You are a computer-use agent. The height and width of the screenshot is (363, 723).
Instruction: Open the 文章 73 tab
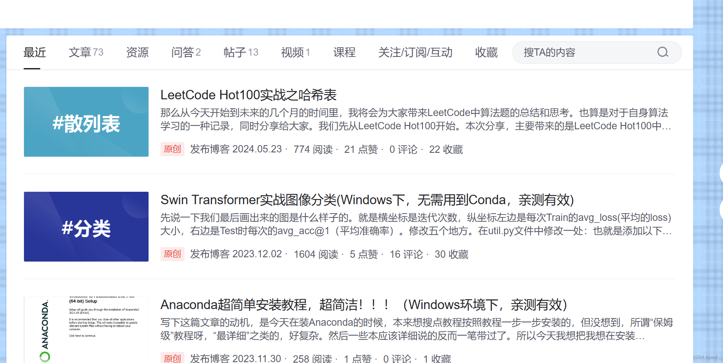pyautogui.click(x=86, y=52)
